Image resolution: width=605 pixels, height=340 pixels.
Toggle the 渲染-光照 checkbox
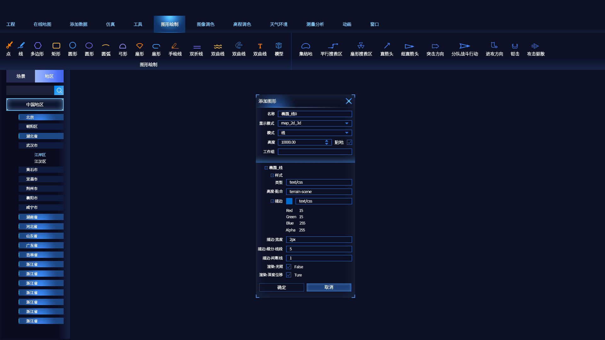pos(289,267)
